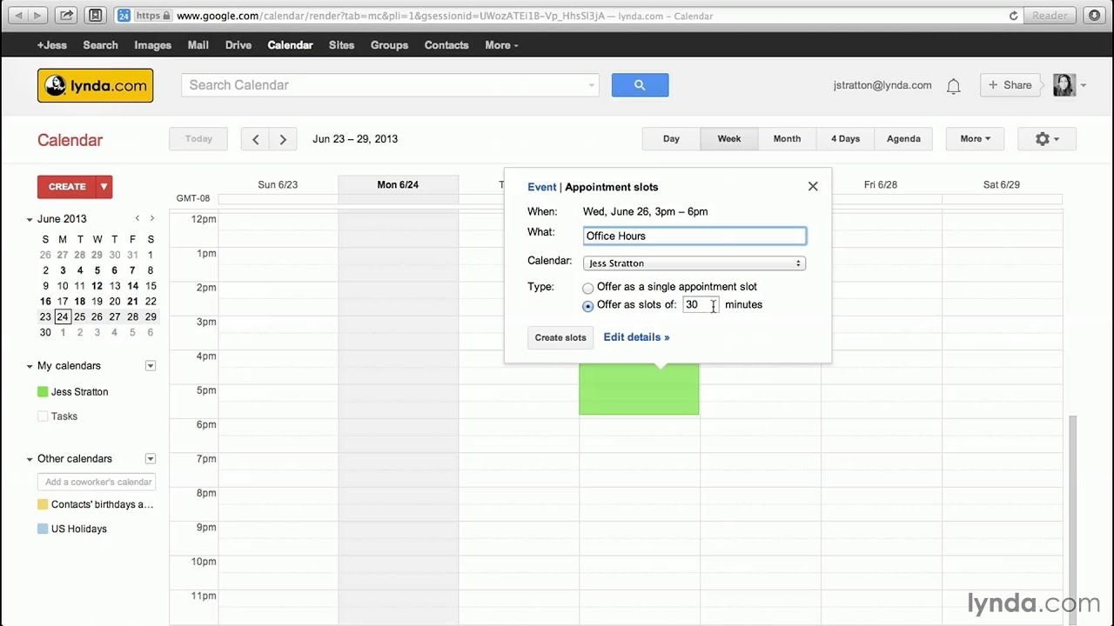Image resolution: width=1114 pixels, height=626 pixels.
Task: Open the More views dropdown
Action: point(975,139)
